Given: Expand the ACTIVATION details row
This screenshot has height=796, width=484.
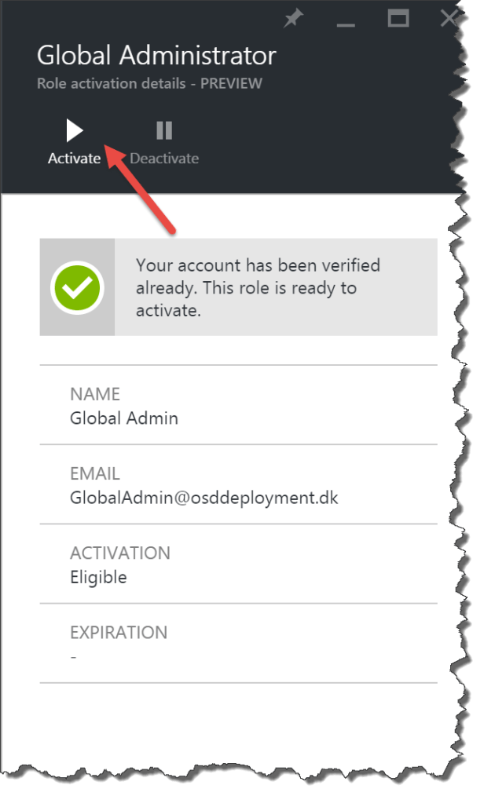Looking at the screenshot, I should click(x=236, y=565).
